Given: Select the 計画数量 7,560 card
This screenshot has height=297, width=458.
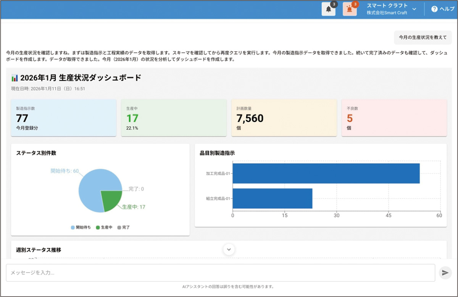Looking at the screenshot, I should (284, 118).
